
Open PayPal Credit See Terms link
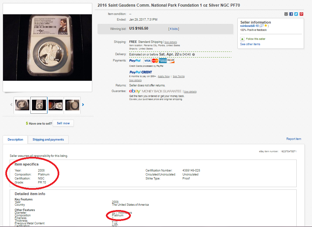point(179,76)
